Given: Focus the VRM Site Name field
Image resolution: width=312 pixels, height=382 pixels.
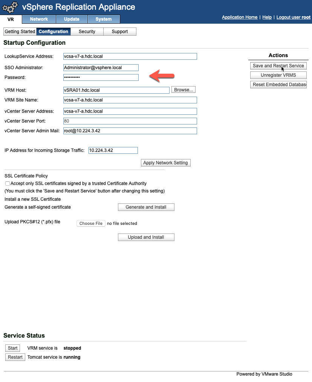Looking at the screenshot, I should coord(130,100).
